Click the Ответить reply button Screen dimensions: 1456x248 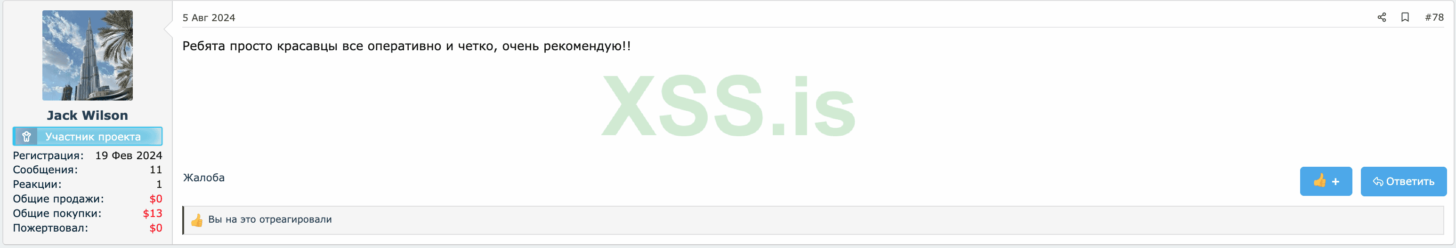click(x=1403, y=181)
